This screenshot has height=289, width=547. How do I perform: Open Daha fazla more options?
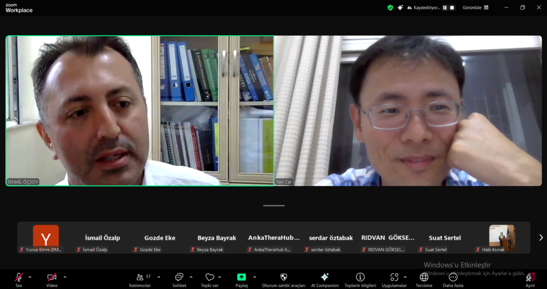453,280
